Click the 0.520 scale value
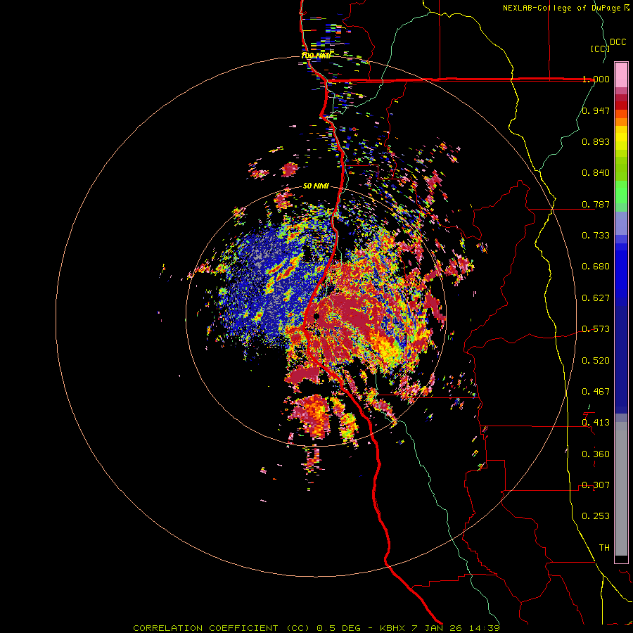 (596, 361)
